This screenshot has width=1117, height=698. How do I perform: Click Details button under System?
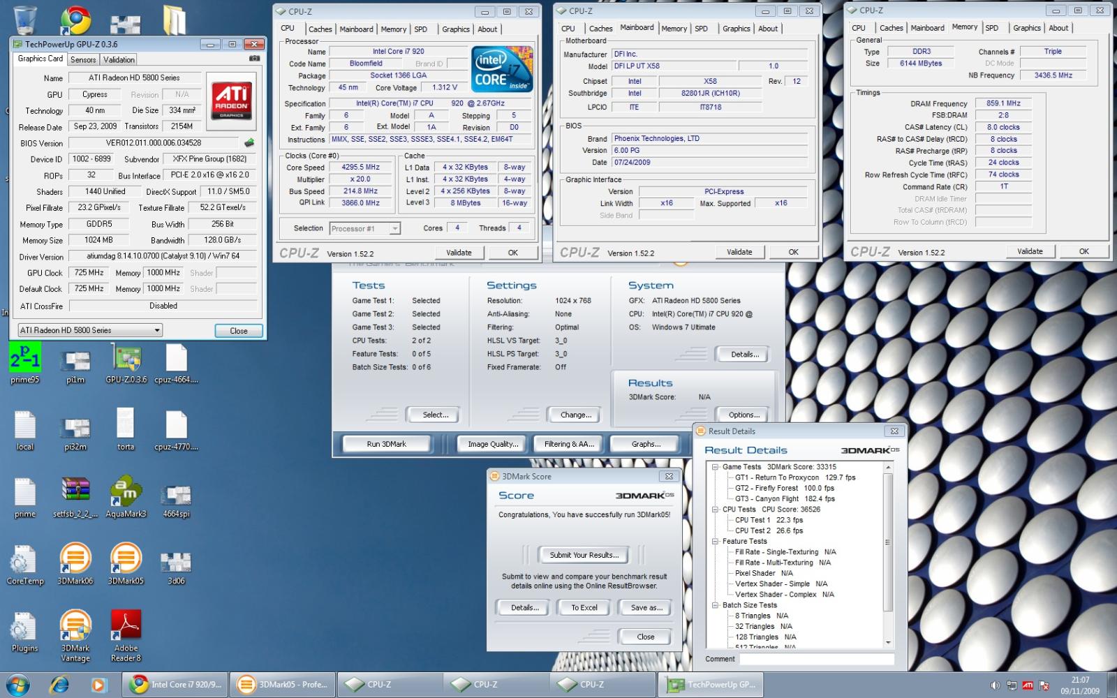(x=745, y=355)
